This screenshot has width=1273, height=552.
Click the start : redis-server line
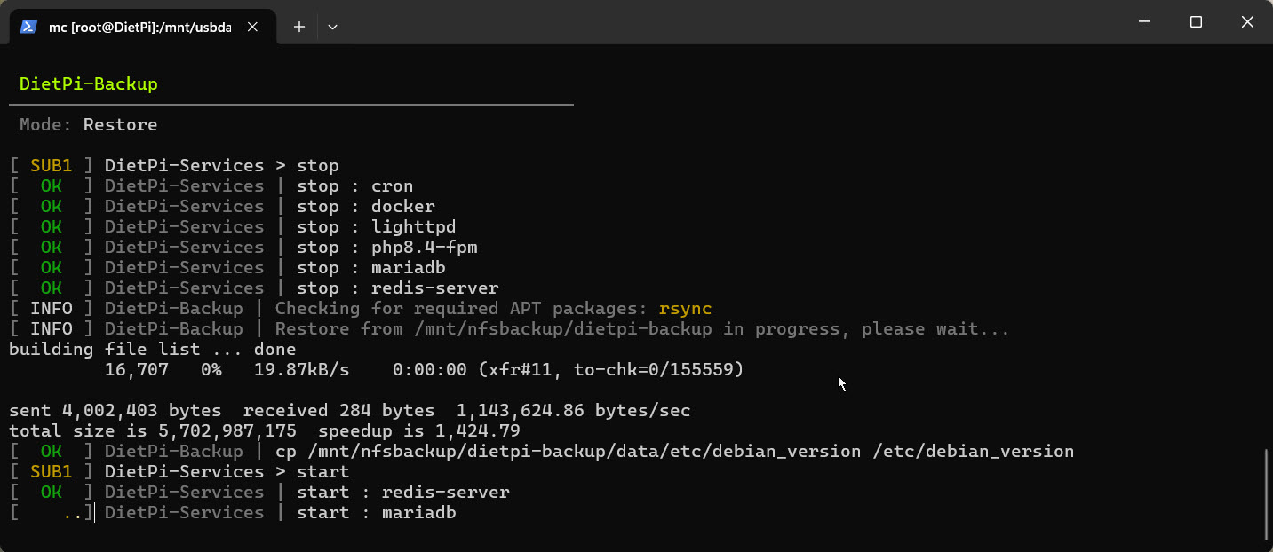point(259,493)
